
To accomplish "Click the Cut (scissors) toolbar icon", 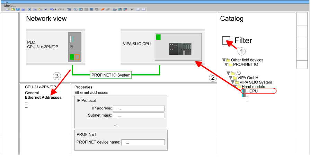I will (x=29, y=9).
